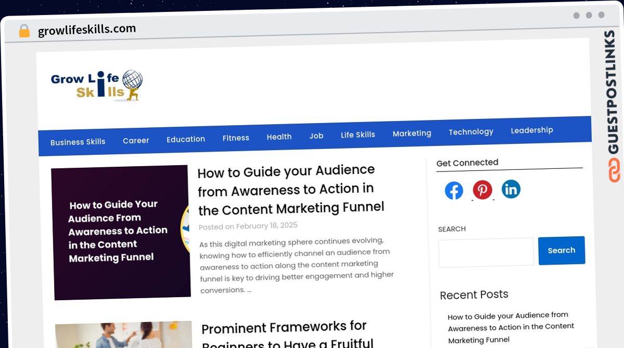Open the Recent Posts link about guiding your audience

point(511,328)
